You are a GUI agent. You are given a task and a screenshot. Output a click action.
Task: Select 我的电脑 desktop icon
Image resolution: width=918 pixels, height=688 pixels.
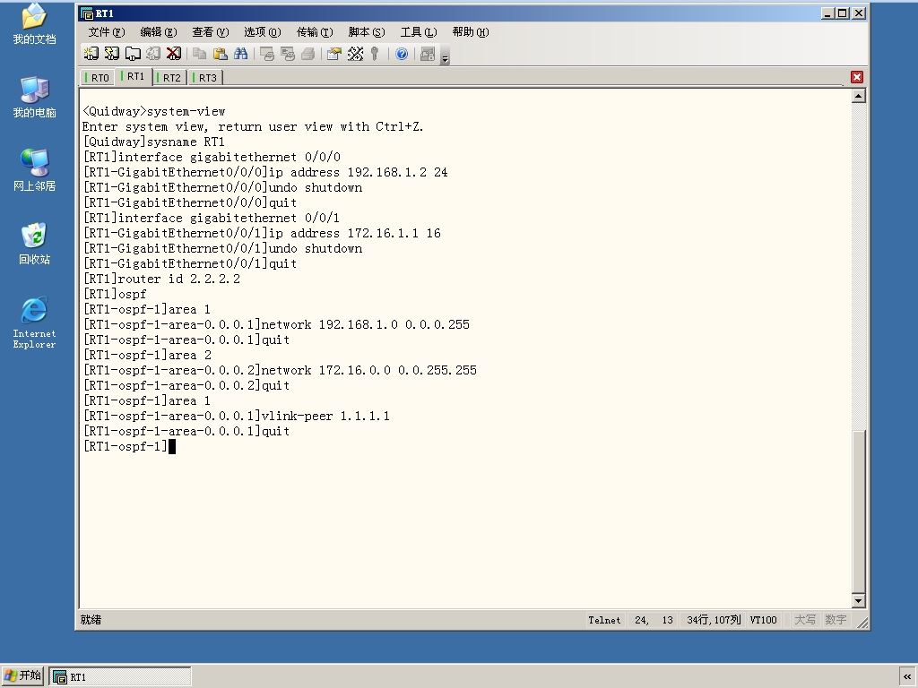click(35, 97)
